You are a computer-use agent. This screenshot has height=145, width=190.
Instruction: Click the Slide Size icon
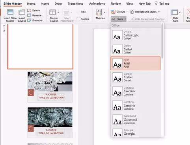tap(174, 12)
